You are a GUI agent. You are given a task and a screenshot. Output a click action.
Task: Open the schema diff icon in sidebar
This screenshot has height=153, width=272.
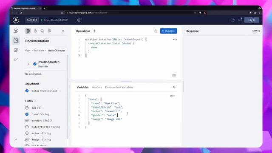click(x=16, y=50)
